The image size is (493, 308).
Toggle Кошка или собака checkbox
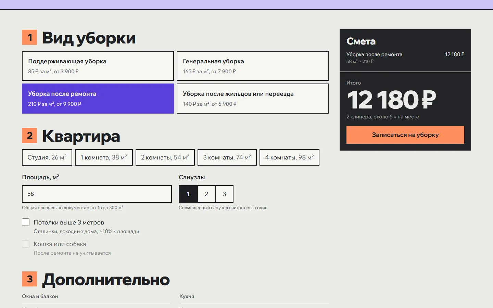pyautogui.click(x=26, y=244)
